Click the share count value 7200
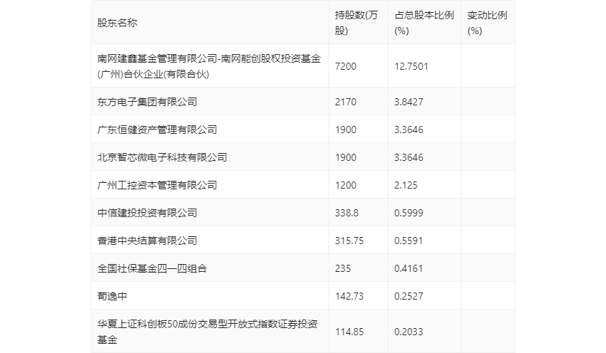Viewport: 606px width, 353px height. [x=346, y=66]
